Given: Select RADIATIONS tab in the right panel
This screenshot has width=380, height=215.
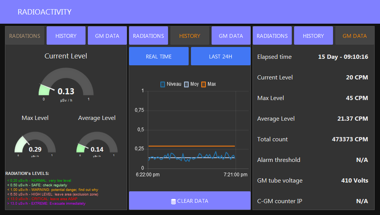Looking at the screenshot, I should tap(272, 36).
